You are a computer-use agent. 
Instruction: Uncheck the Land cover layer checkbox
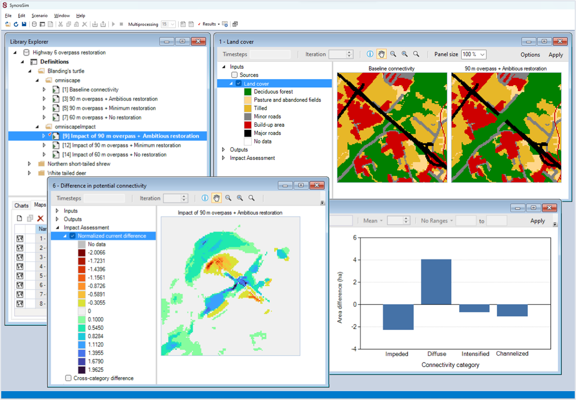point(239,84)
